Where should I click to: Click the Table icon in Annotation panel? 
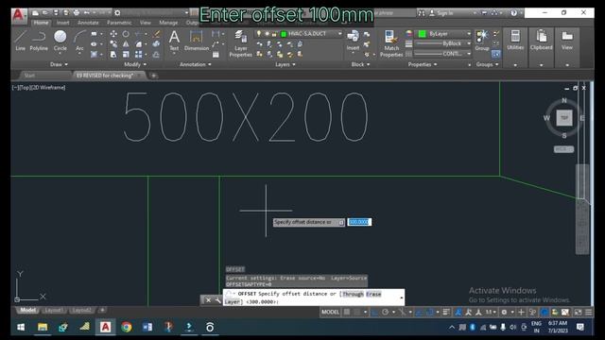click(x=216, y=55)
